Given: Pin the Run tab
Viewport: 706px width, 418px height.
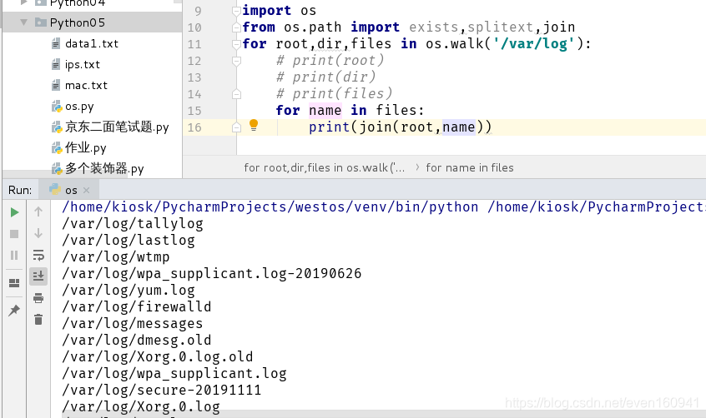Looking at the screenshot, I should click(14, 310).
